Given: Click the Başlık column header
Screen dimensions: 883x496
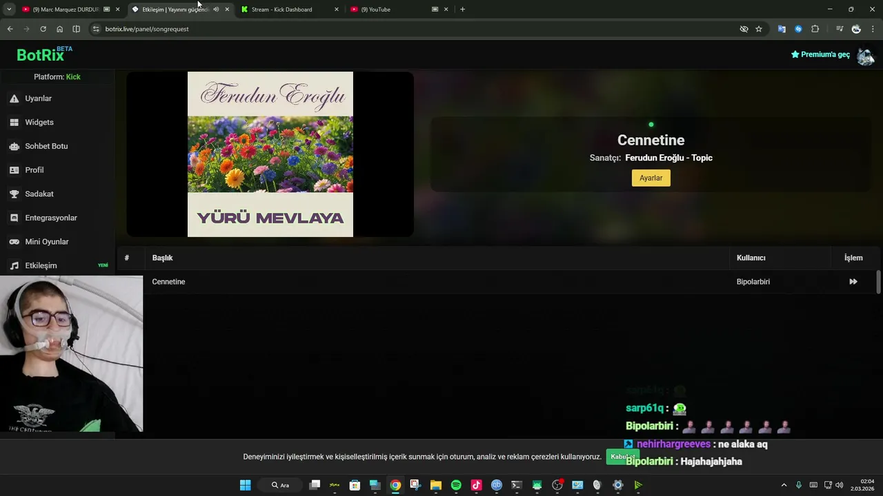Looking at the screenshot, I should (x=162, y=258).
